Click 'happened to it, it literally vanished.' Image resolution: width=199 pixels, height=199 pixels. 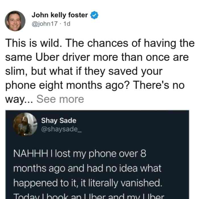click(88, 183)
